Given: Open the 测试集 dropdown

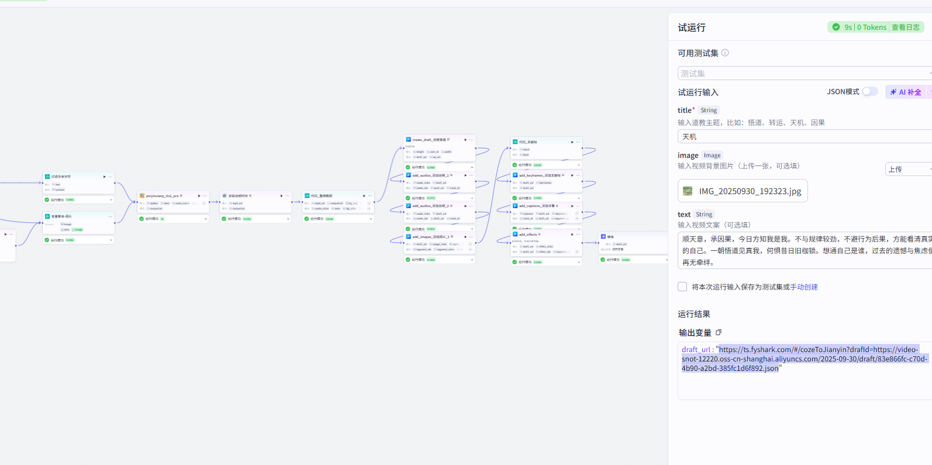Looking at the screenshot, I should [805, 73].
